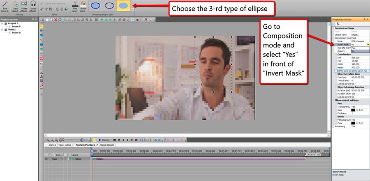Screen dimensions: 370x181
Task: Select Scene 0 under Project 5
Action: [16, 27]
